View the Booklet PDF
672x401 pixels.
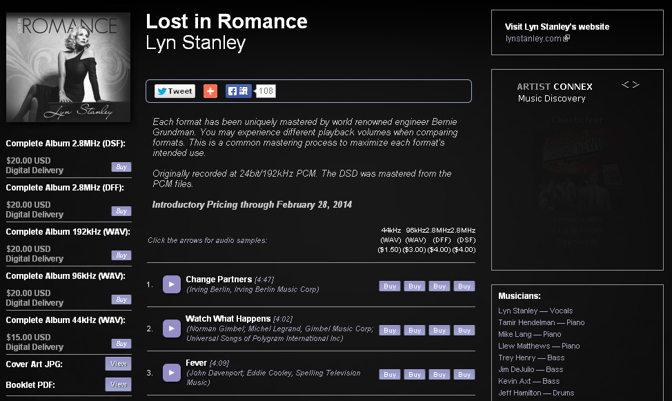click(x=118, y=384)
